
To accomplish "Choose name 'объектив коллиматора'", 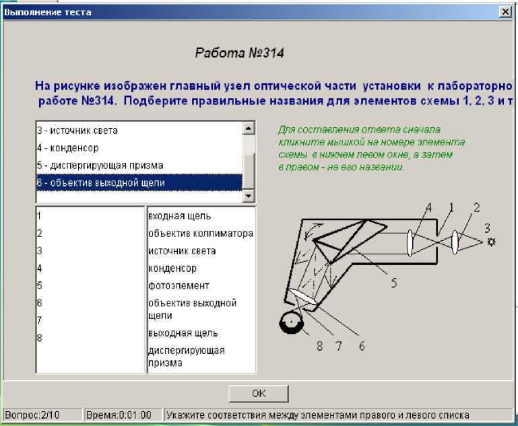I will coord(201,234).
